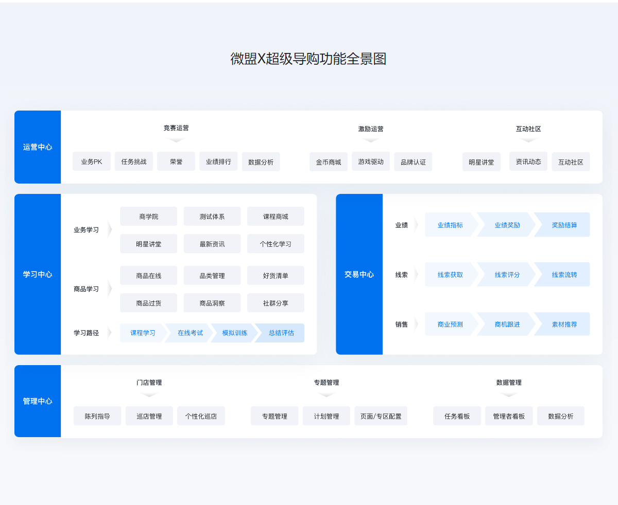Click the 巡店管理 box

click(149, 416)
